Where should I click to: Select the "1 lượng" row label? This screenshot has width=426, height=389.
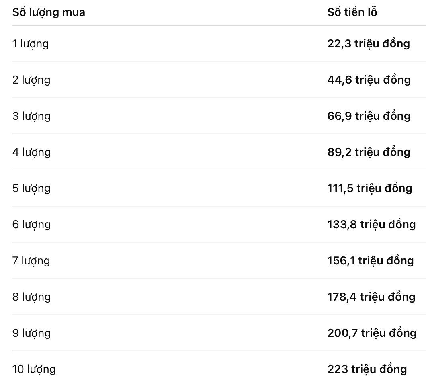31,44
